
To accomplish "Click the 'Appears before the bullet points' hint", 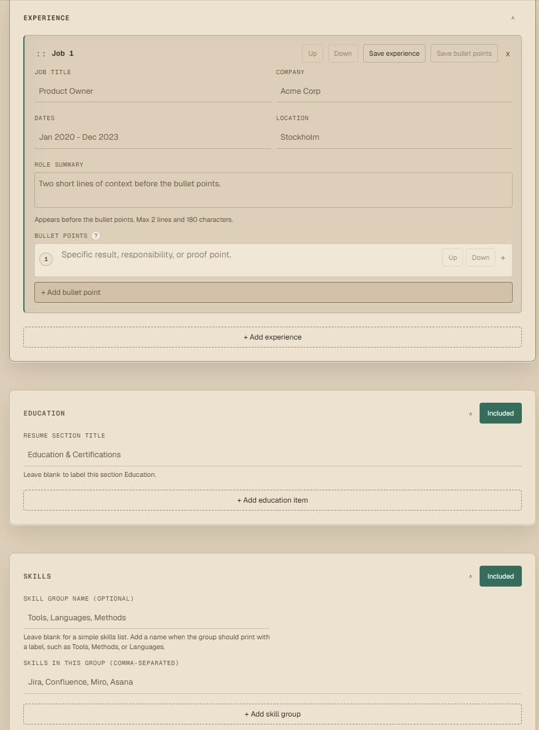I will click(134, 220).
